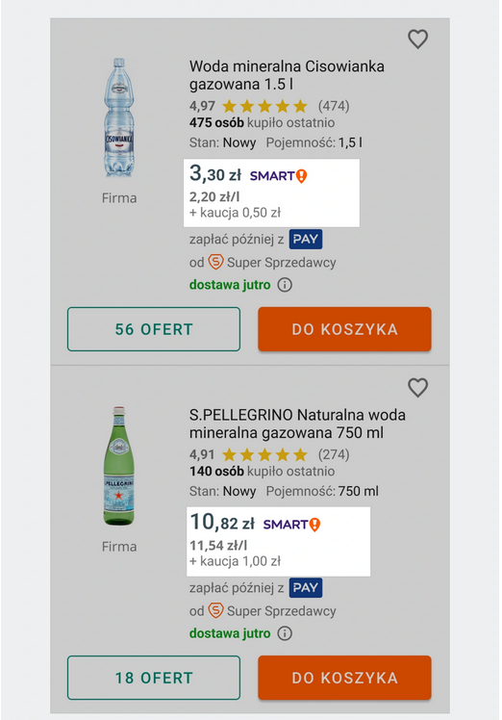Viewport: 502px width, 720px height.
Task: Click the PAY logo under S.Pellegrino price
Action: tap(305, 588)
